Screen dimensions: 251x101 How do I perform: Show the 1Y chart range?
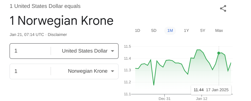(x=186, y=30)
